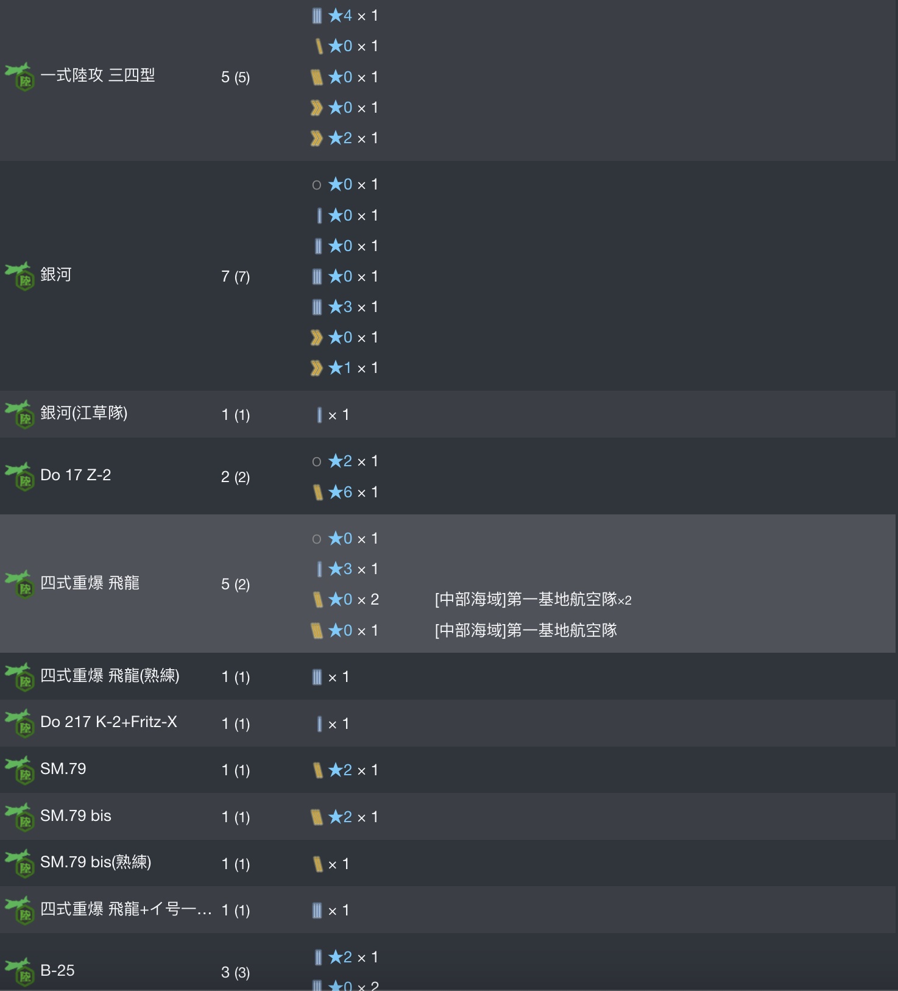Click the aircraft icon next to Do 17 Z-2
This screenshot has height=991, width=898.
point(19,477)
